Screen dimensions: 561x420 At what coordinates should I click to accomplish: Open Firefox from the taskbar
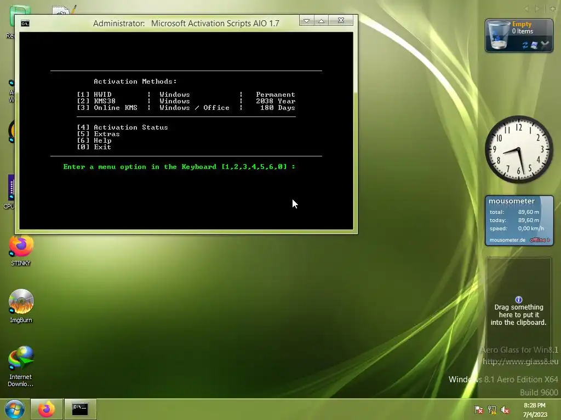click(x=47, y=409)
